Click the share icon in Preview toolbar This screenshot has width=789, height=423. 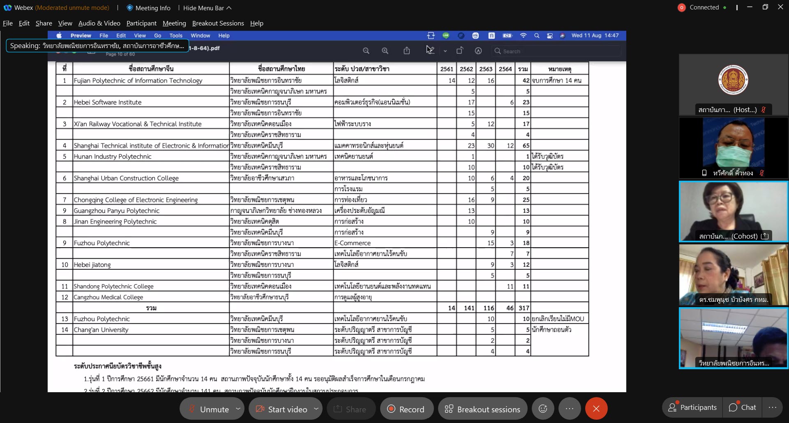click(x=407, y=51)
